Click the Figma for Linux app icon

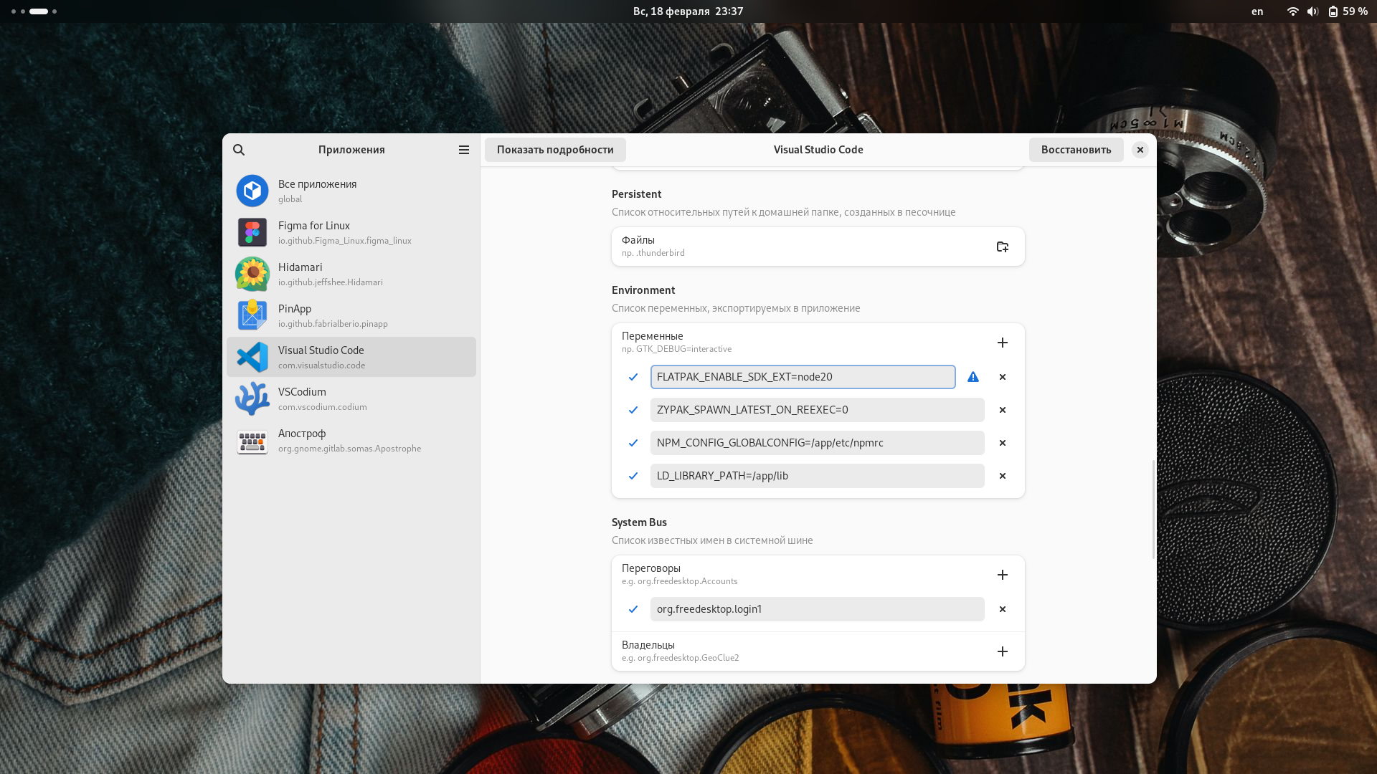(252, 232)
